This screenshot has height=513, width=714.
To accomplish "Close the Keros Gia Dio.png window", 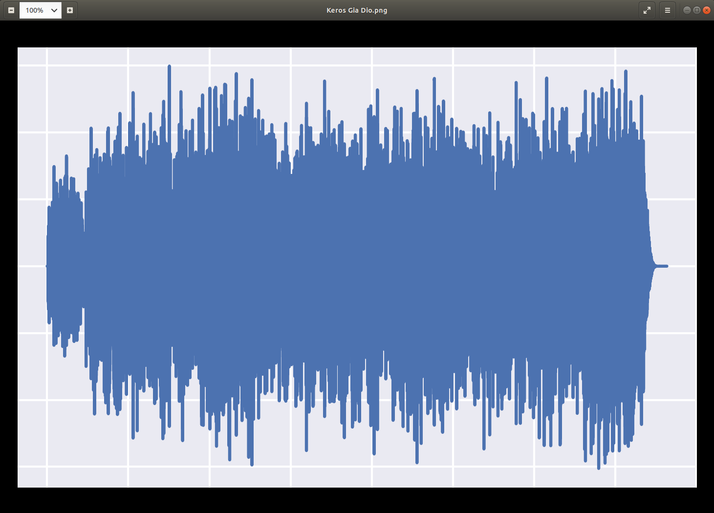I will 707,10.
